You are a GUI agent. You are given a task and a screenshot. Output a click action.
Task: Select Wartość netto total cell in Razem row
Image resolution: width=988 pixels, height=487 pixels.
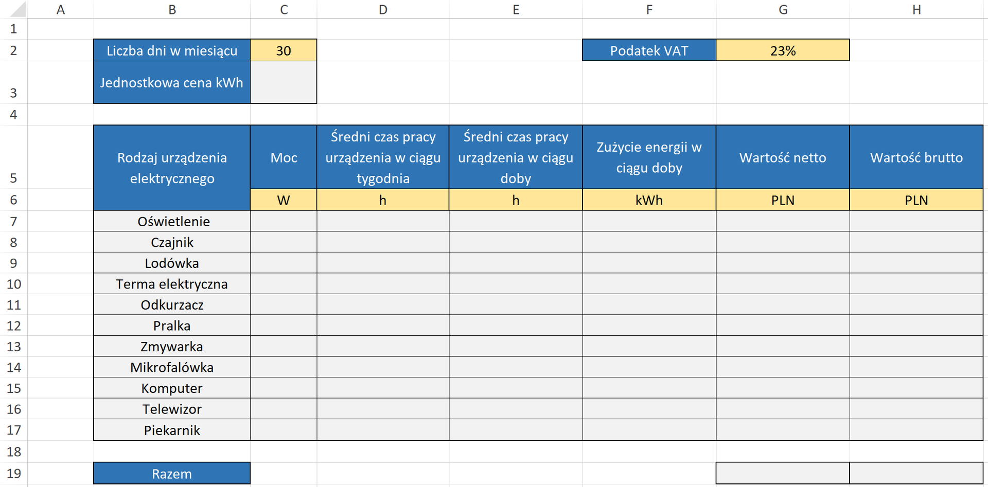tap(783, 473)
